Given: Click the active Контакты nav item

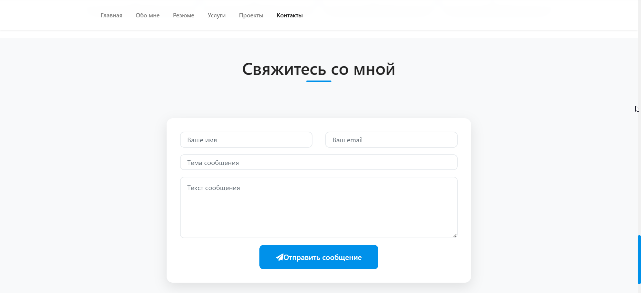Looking at the screenshot, I should coord(290,15).
